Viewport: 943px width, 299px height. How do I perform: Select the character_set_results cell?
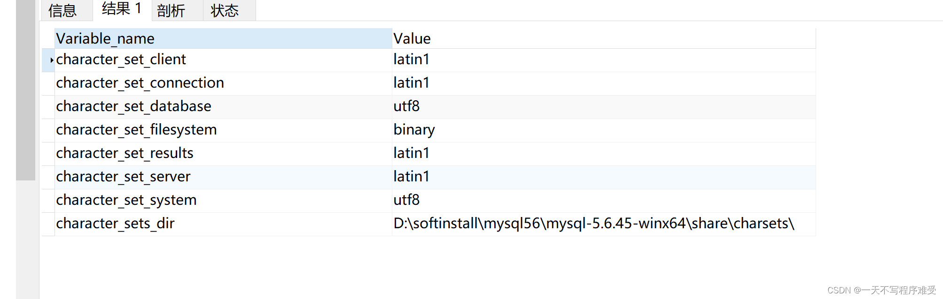coord(223,154)
